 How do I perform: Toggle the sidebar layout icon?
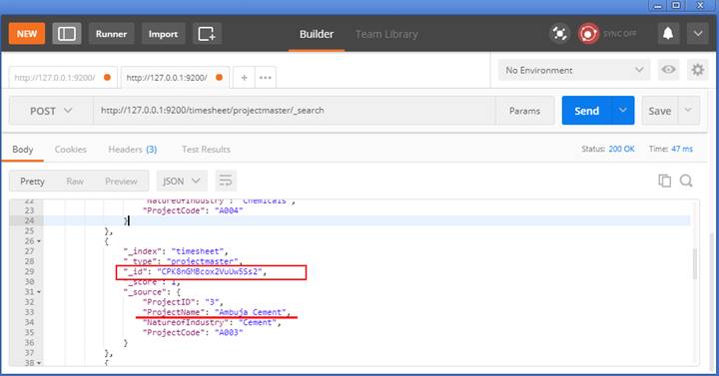(x=67, y=34)
